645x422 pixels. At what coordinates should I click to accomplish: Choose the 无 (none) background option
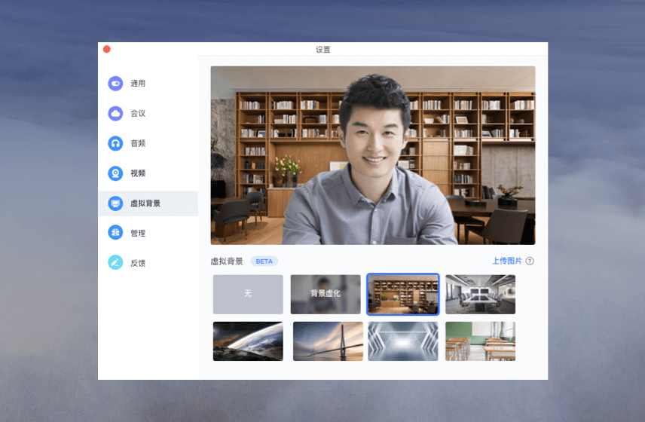[248, 295]
